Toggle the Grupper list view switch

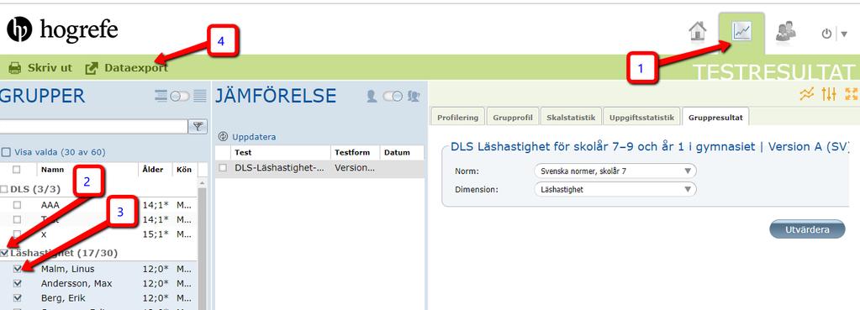pos(179,97)
